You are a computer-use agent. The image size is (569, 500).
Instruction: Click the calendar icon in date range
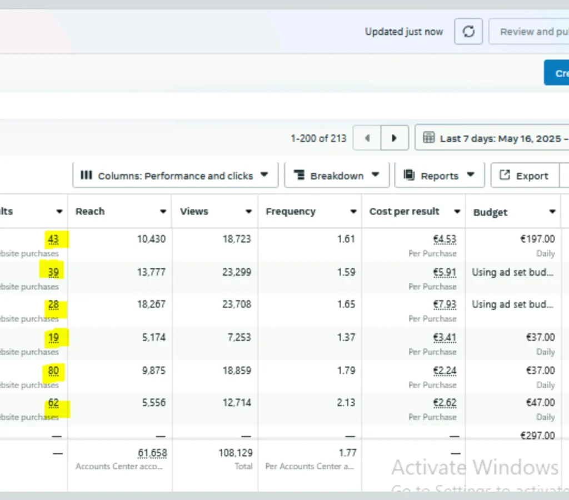(428, 138)
